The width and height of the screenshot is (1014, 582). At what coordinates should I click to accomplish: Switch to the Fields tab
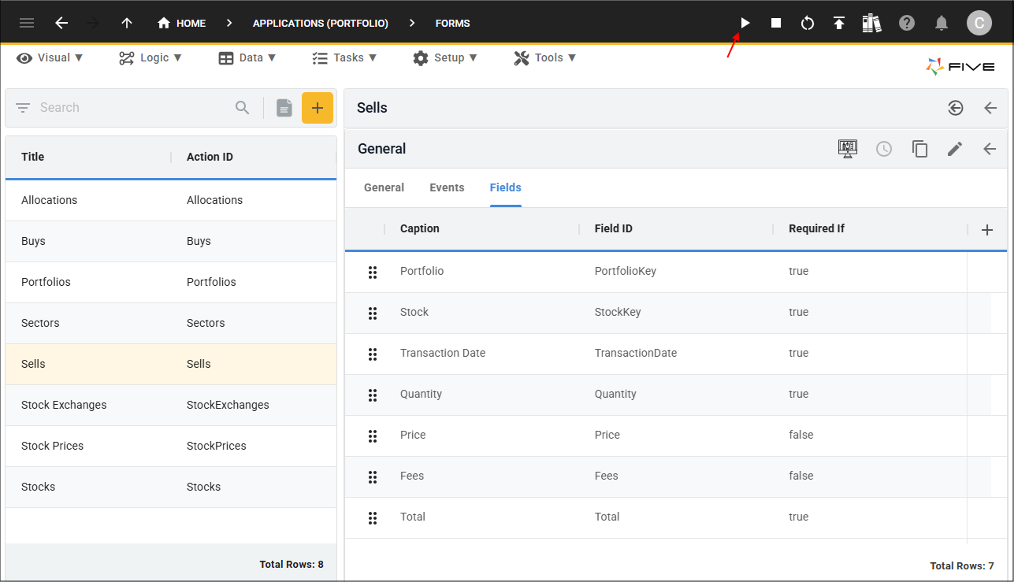(x=506, y=187)
